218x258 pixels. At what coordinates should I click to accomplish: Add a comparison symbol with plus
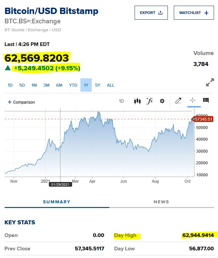(x=21, y=102)
